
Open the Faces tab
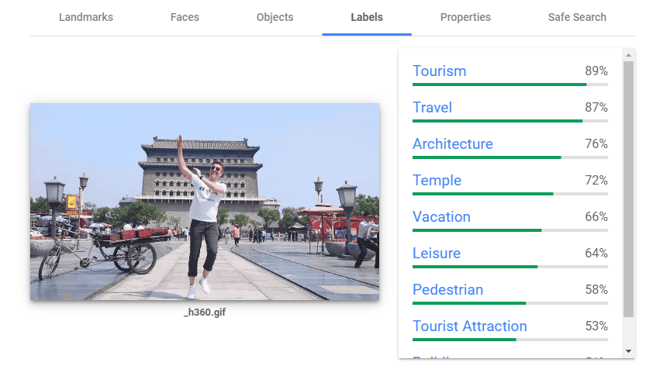coord(185,17)
